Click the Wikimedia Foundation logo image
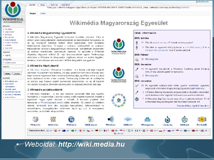The image size is (214, 160). click(x=119, y=75)
